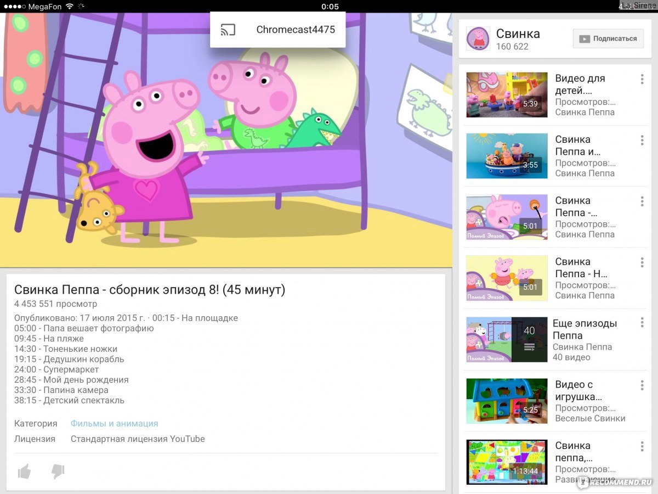Toggle the thumbs up like on the video
The height and width of the screenshot is (494, 658).
24,471
